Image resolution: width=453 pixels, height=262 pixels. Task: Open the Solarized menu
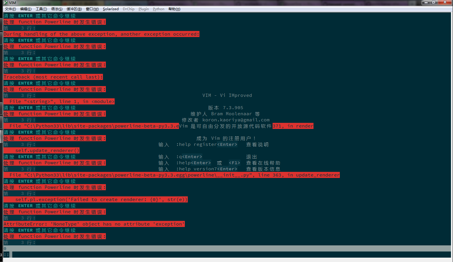tap(111, 9)
